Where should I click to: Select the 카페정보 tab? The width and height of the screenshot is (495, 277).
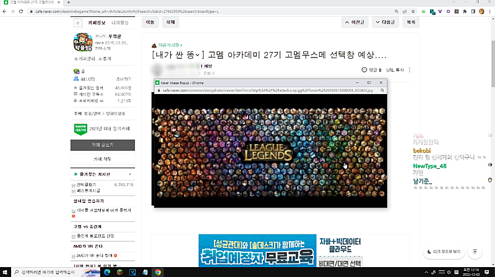[97, 23]
